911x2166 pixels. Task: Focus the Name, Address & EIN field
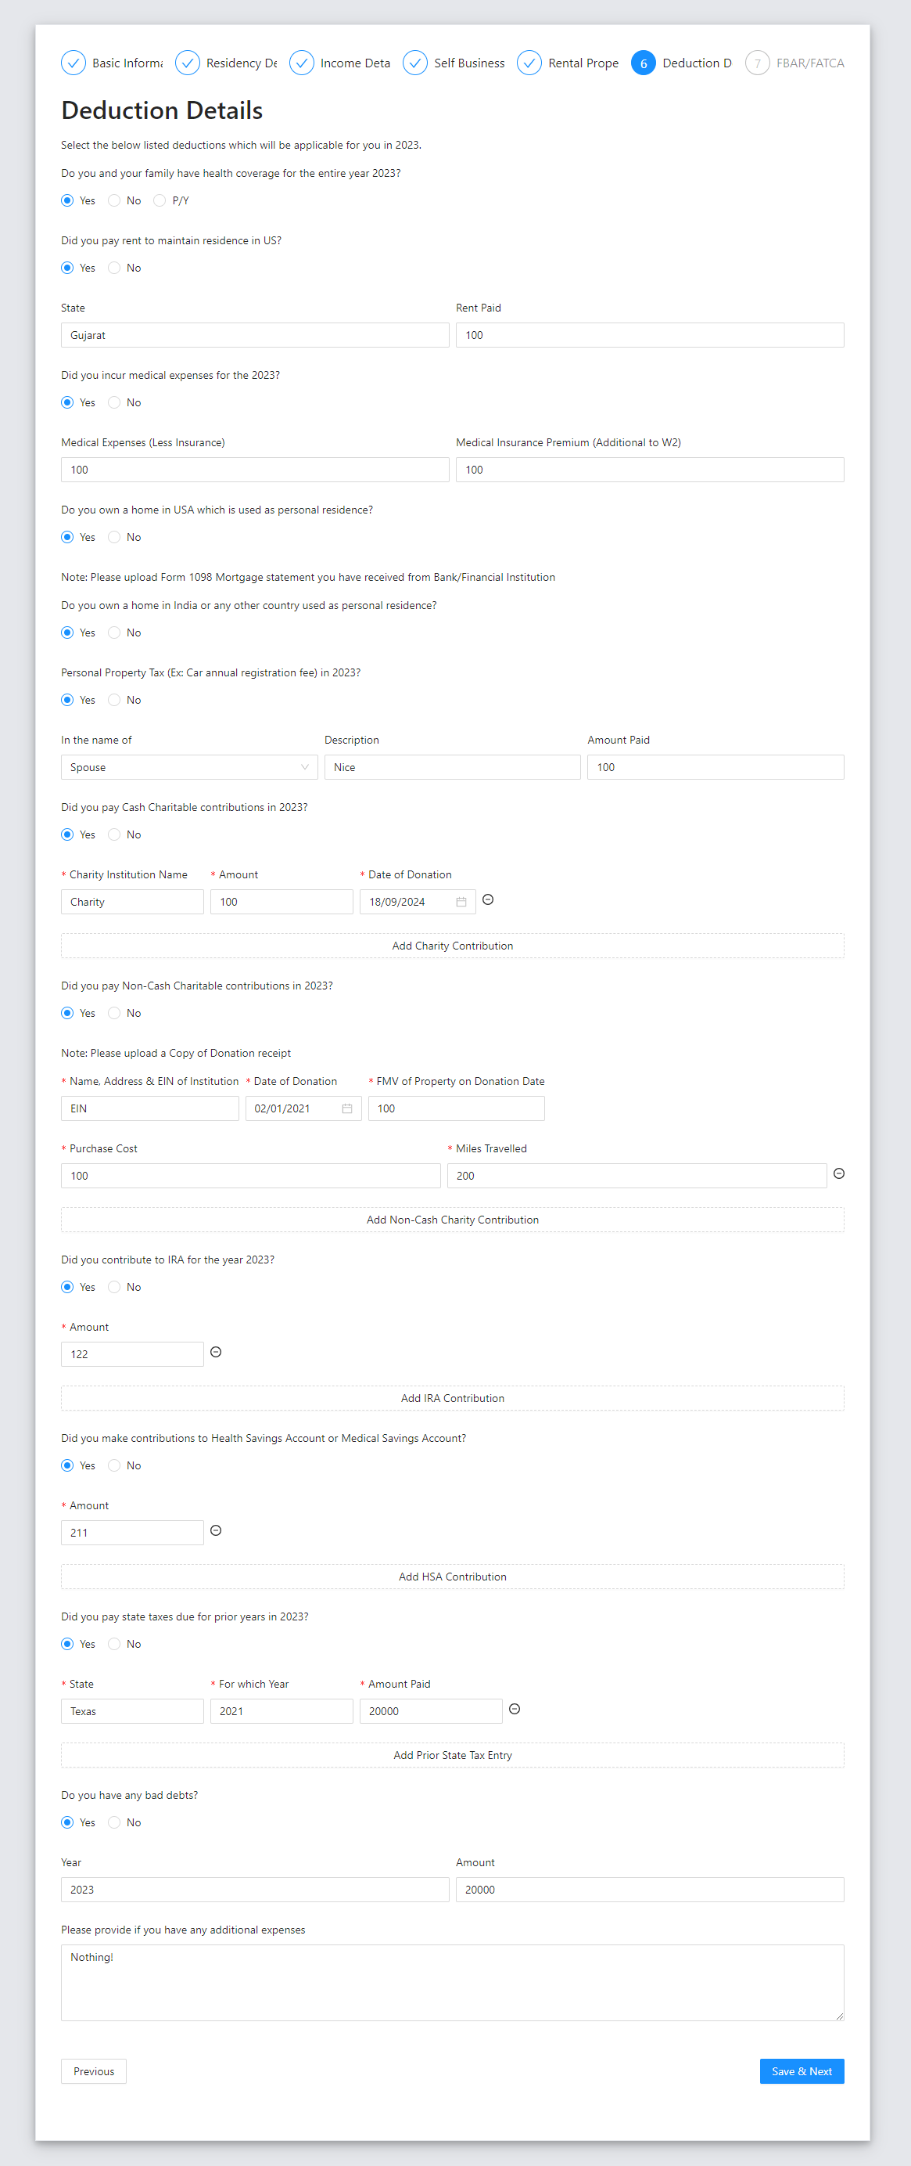[149, 1108]
